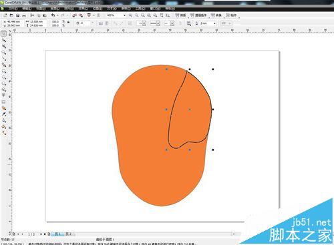
Task: Click the mirror horizontally button
Action: tap(101, 23)
